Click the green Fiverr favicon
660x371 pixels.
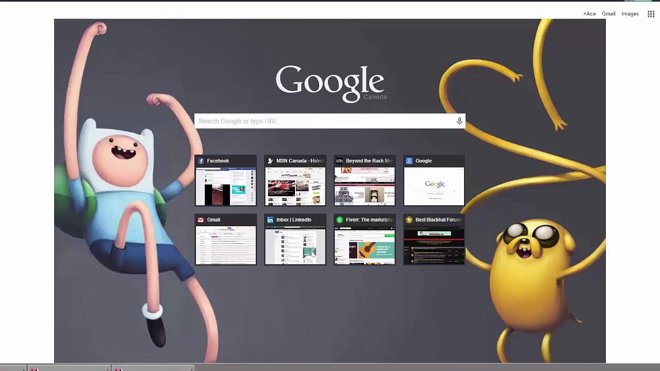click(339, 220)
